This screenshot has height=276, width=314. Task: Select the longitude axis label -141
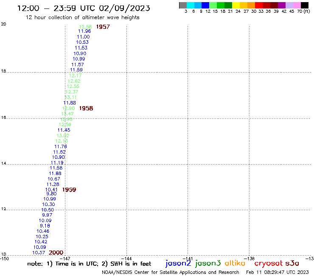click(x=188, y=259)
